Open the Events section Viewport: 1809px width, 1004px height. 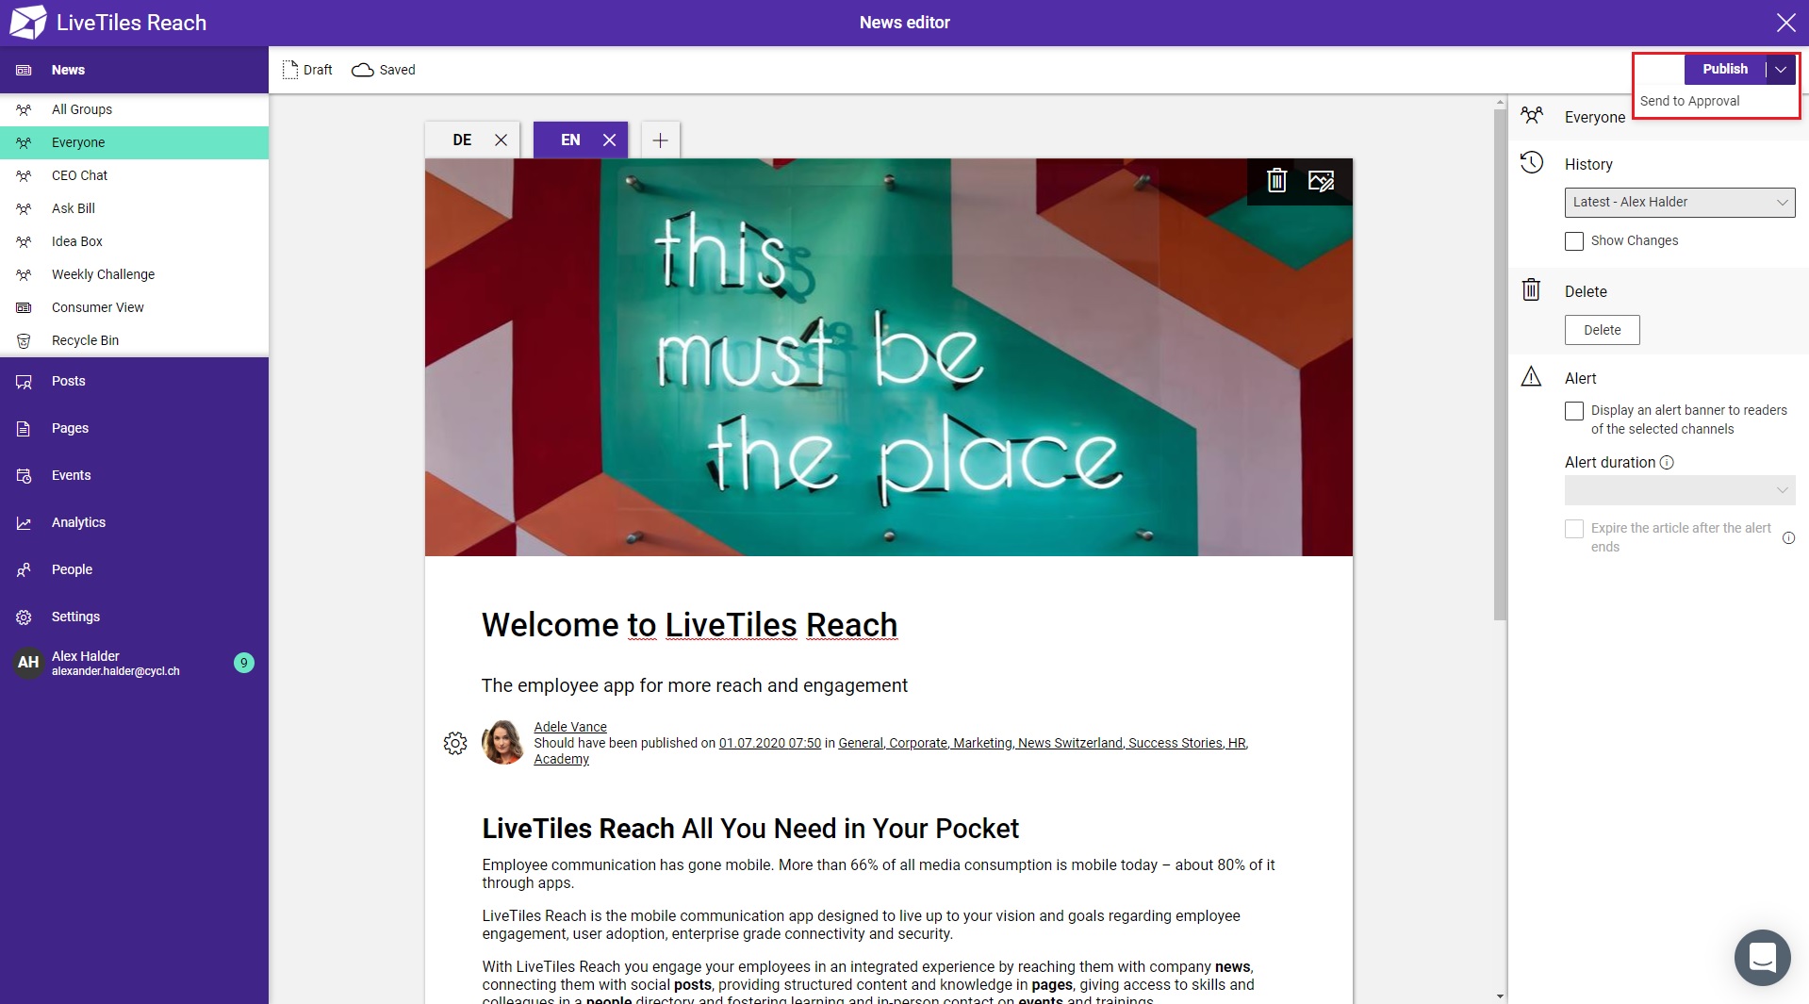(x=134, y=476)
